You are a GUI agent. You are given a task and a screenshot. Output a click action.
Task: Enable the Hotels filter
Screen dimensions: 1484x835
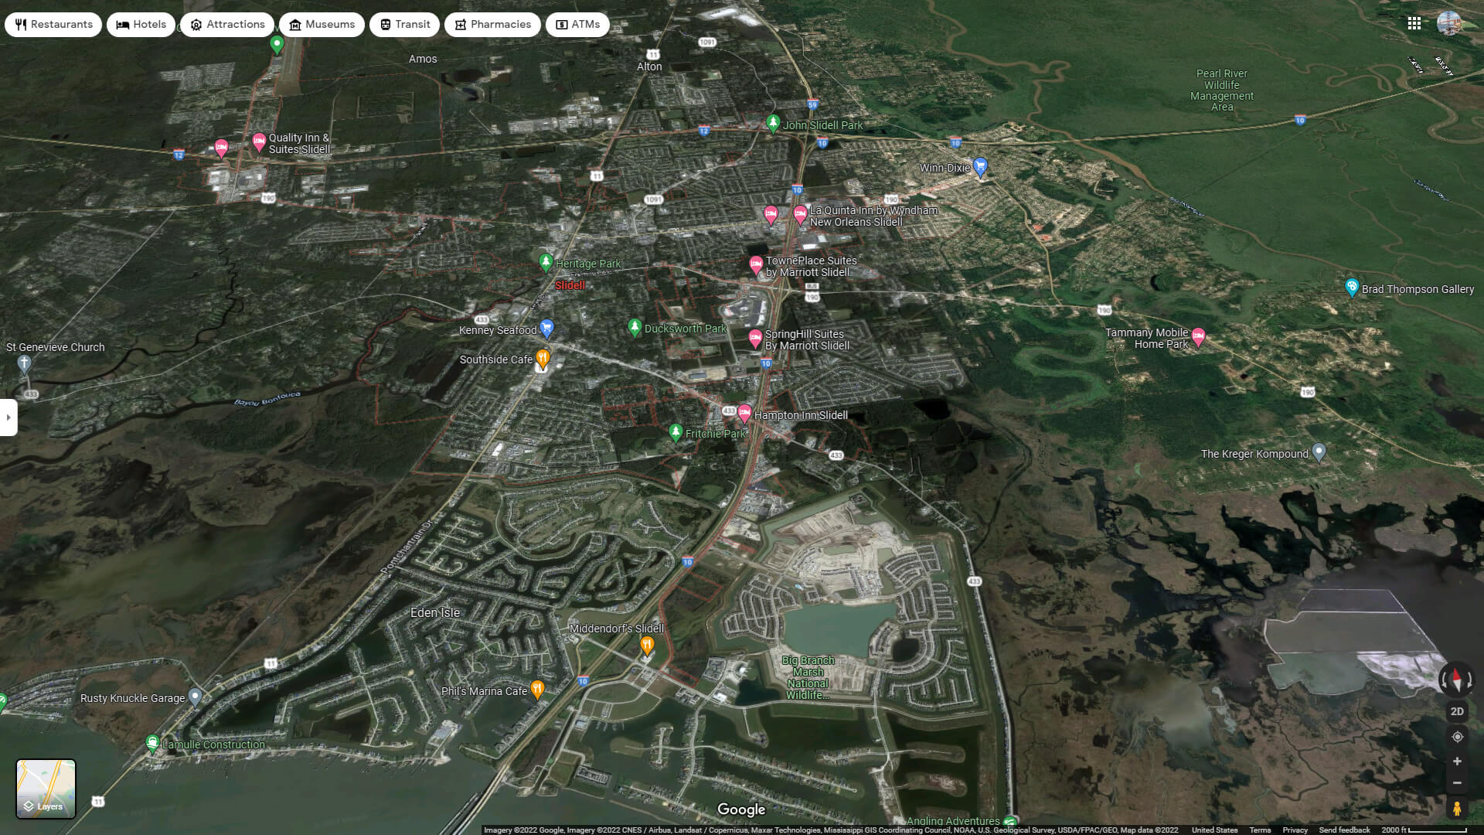click(x=141, y=24)
